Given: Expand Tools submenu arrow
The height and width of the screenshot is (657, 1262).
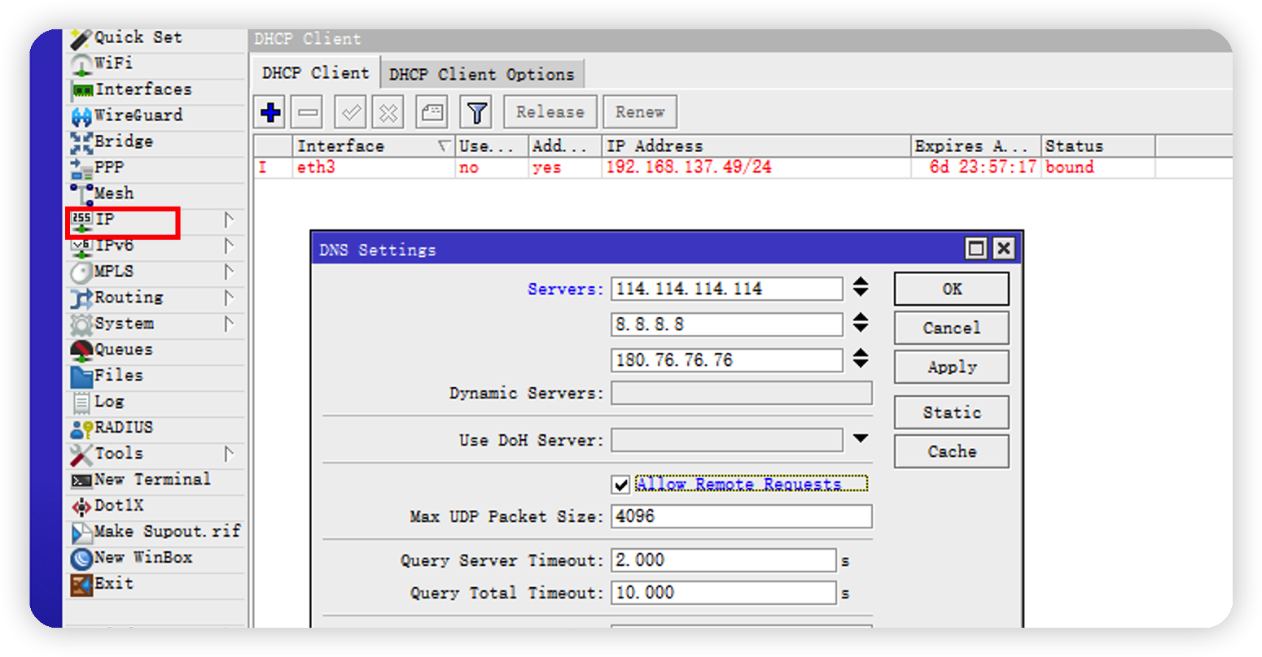Looking at the screenshot, I should (x=229, y=454).
